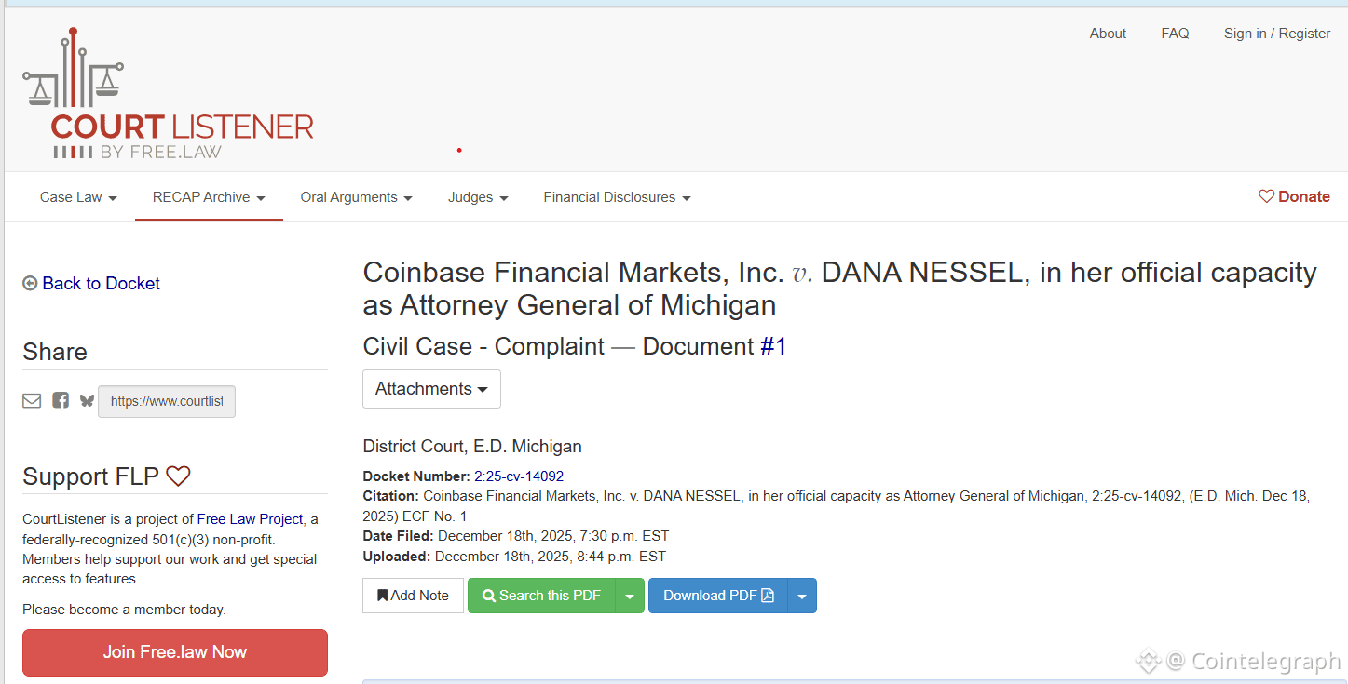Click the District Court, E.D. Michigan text
This screenshot has height=684, width=1348.
(472, 447)
